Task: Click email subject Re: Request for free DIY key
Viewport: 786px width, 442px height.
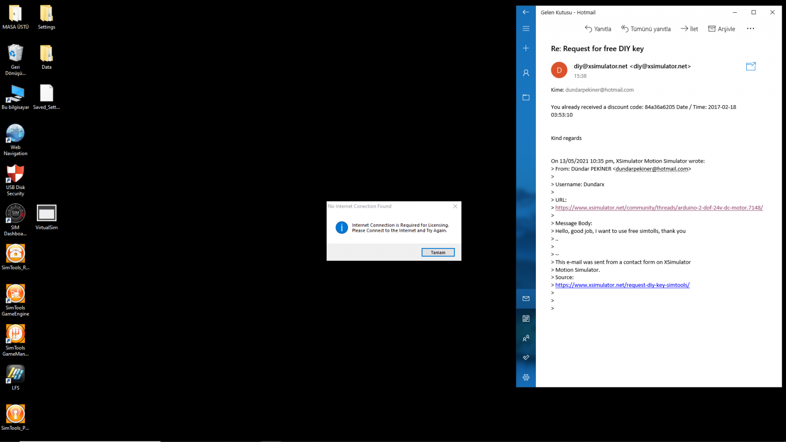Action: pyautogui.click(x=597, y=49)
